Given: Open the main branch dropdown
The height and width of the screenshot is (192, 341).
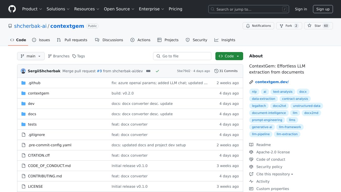Looking at the screenshot, I should [31, 56].
